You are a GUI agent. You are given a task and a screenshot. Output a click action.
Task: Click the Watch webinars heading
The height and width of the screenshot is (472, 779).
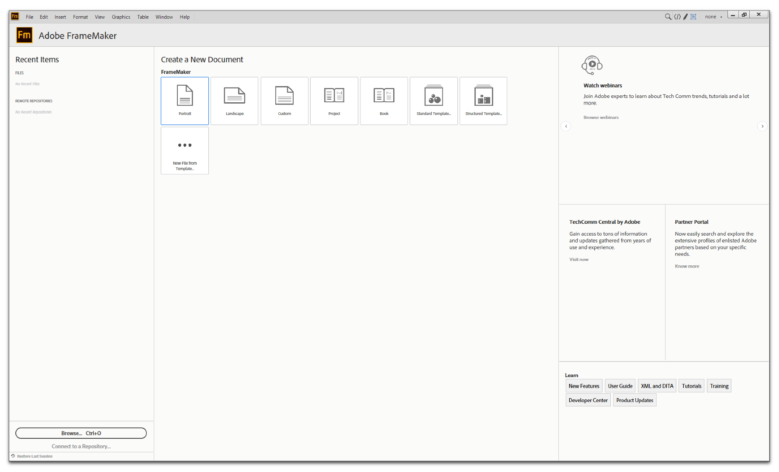click(602, 86)
